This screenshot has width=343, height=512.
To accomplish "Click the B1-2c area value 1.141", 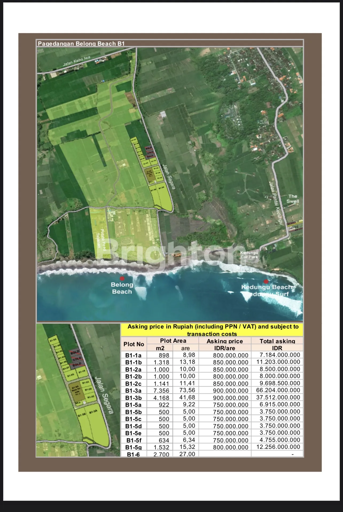I will [x=161, y=384].
